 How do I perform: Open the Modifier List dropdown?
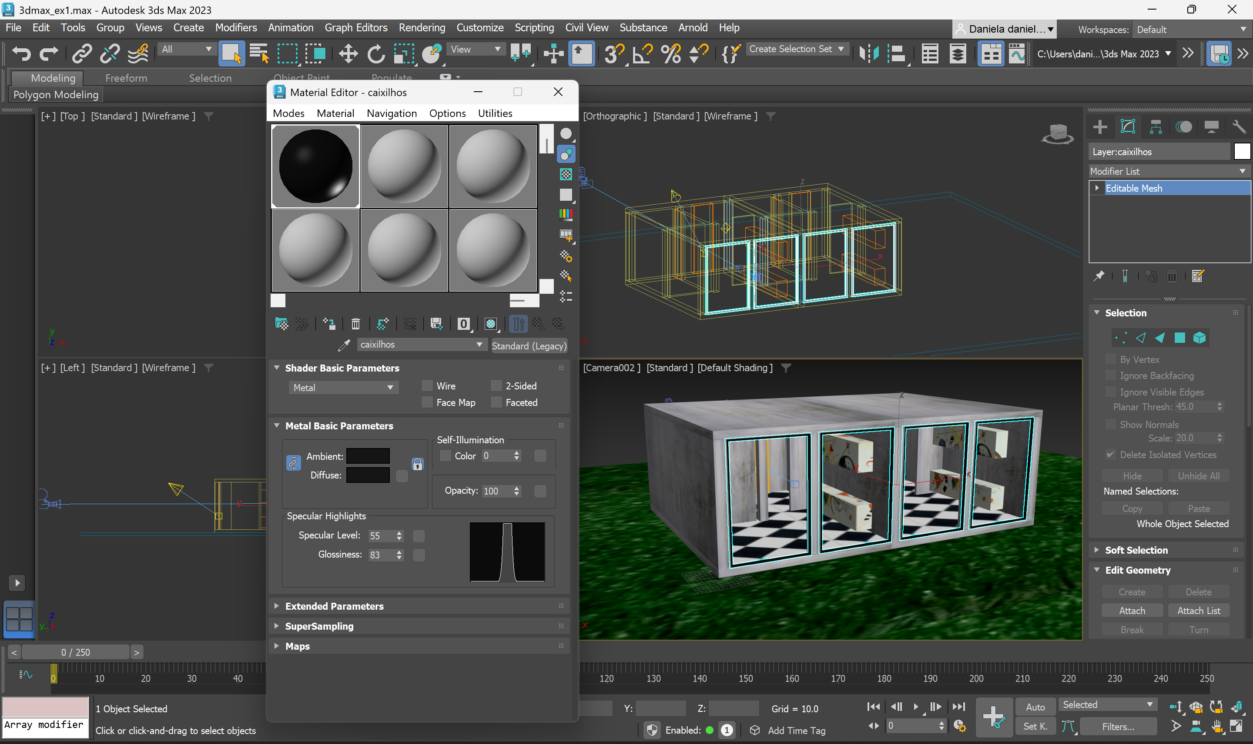tap(1167, 171)
